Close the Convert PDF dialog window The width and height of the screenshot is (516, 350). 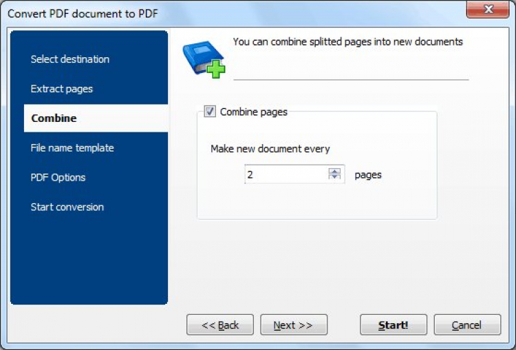[x=488, y=9]
